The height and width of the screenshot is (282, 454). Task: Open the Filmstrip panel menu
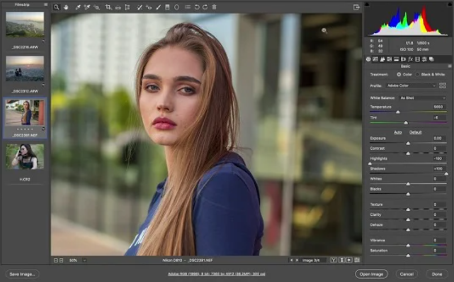coord(46,5)
